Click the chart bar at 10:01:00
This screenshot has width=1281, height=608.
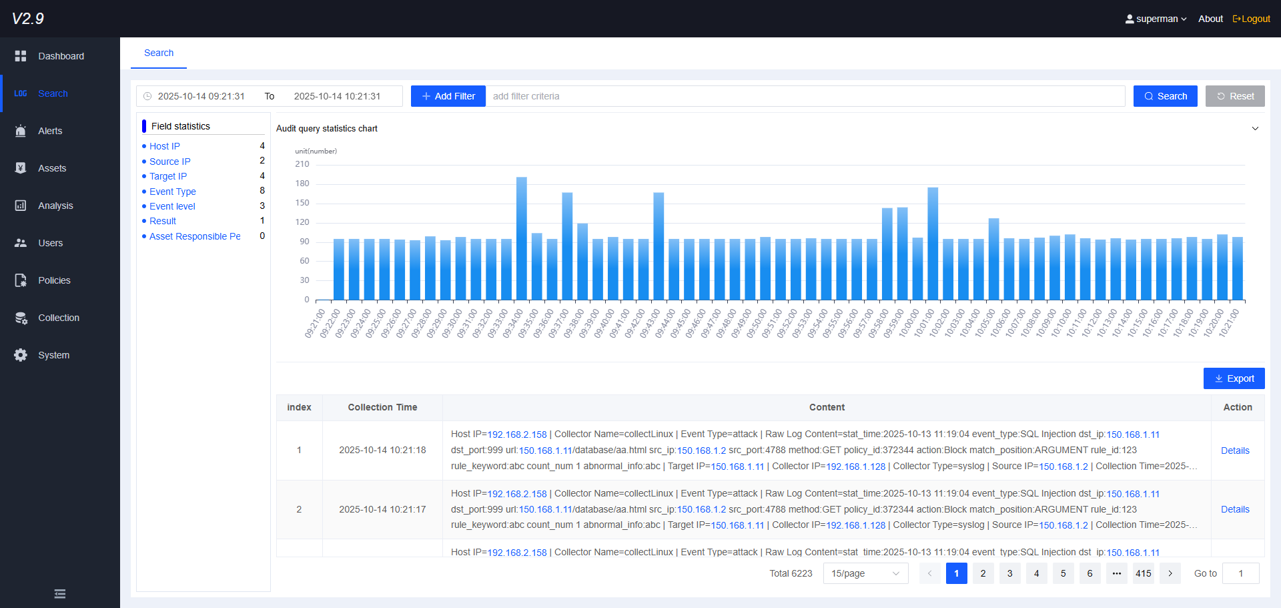coord(933,244)
